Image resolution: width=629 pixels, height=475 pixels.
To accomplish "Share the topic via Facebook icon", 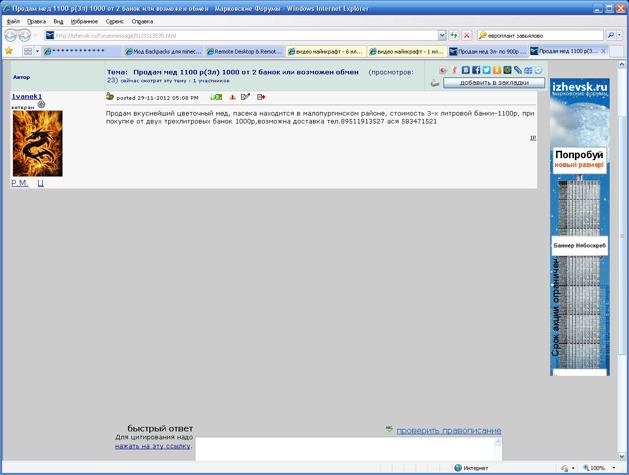I will click(476, 70).
